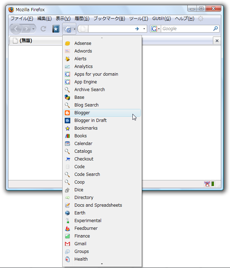Viewport: 230px width, 268px height.
Task: Click the Gmail envelope icon
Action: [x=67, y=244]
